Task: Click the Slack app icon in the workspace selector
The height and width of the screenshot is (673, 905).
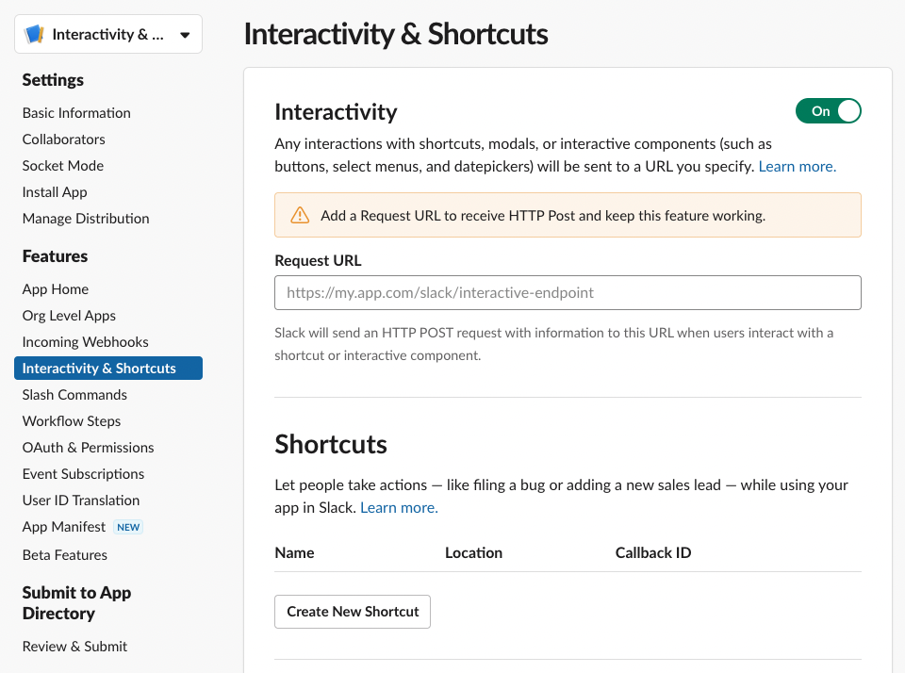Action: tap(34, 33)
